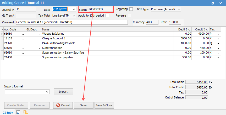Open account lookup ellipsis for 63680
Screen dimensions: 226x115
24,34
